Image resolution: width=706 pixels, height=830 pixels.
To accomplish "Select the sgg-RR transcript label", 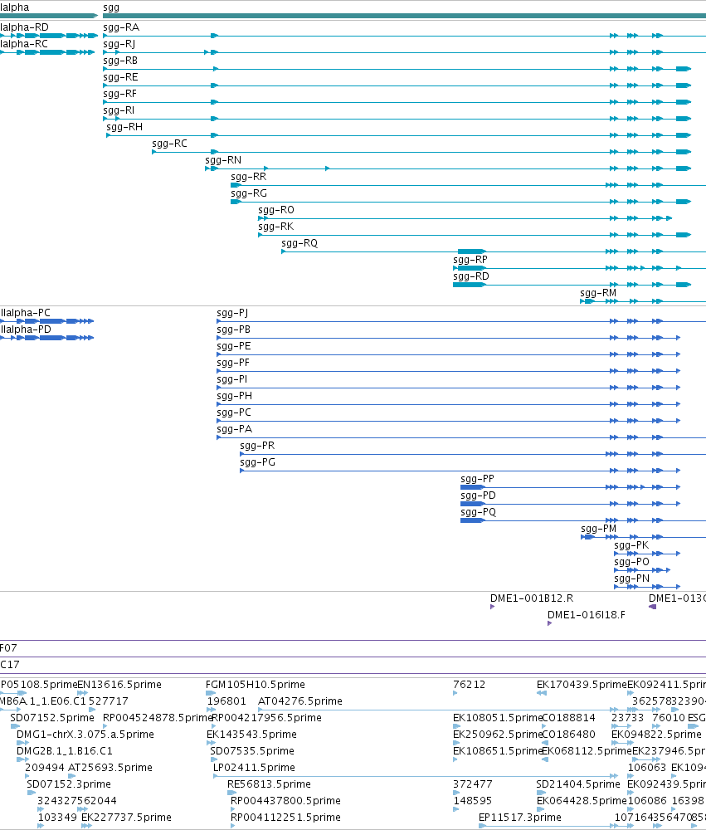I will 249,177.
